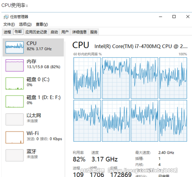Click the fourth core graph in bottom row

tap(173, 121)
